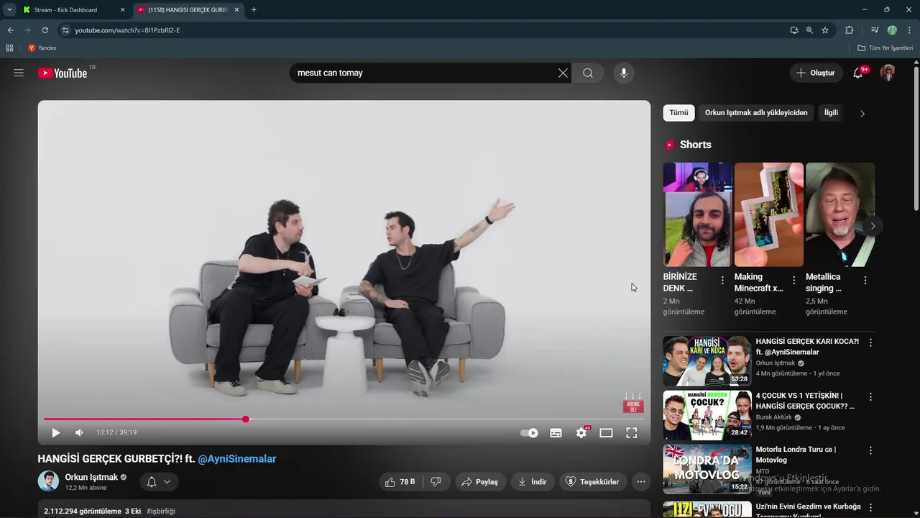920x518 pixels.
Task: Open subscription notification bell dropdown
Action: point(159,482)
